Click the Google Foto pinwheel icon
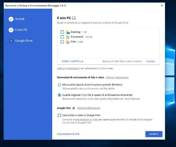 coord(74,108)
